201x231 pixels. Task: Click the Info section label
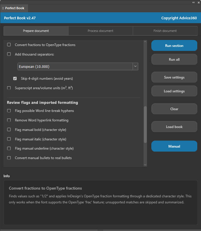(x=7, y=176)
